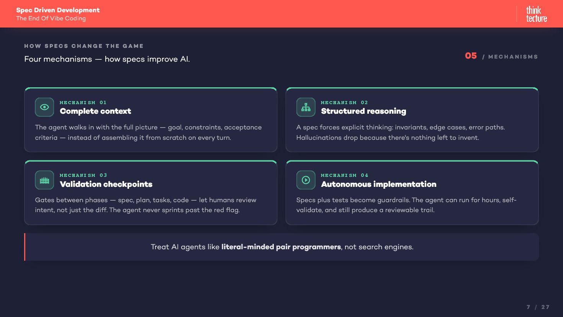563x317 pixels.
Task: Select the 'Complete context' card heading
Action: click(x=95, y=111)
